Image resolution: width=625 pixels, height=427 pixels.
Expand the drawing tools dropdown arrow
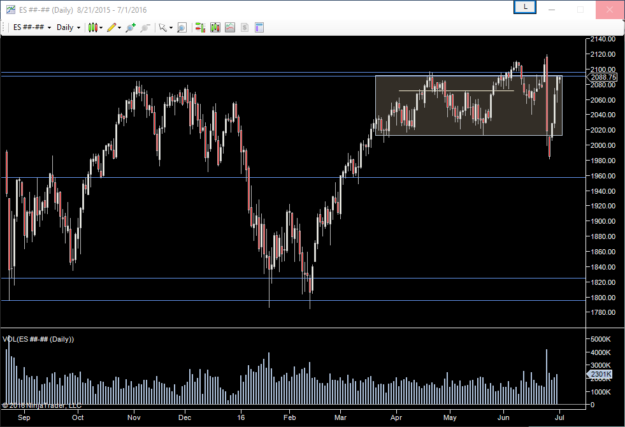pyautogui.click(x=119, y=28)
